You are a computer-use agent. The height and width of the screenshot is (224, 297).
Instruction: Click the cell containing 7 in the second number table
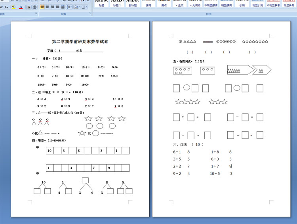95,168
